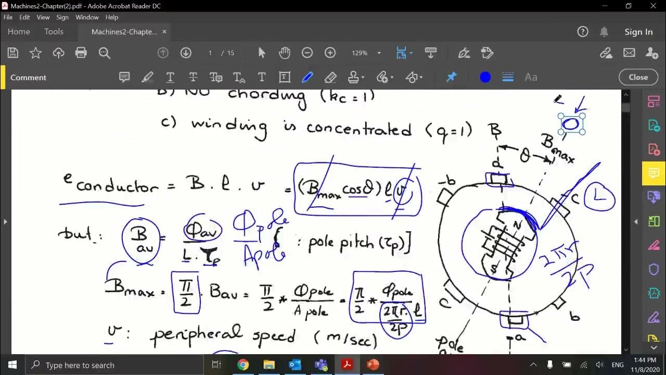Add a sticky note comment

[124, 77]
